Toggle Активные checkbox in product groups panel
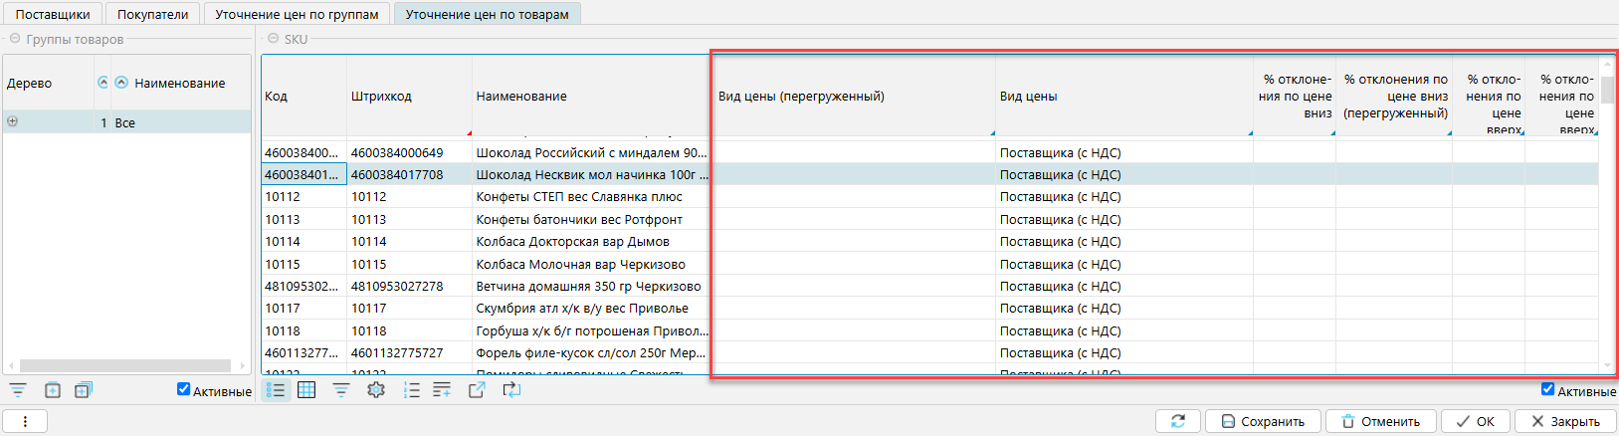Image resolution: width=1619 pixels, height=436 pixels. tap(183, 389)
